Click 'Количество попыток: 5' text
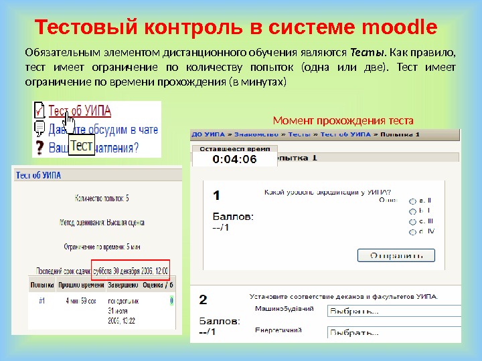482x361 pixels. tap(102, 199)
